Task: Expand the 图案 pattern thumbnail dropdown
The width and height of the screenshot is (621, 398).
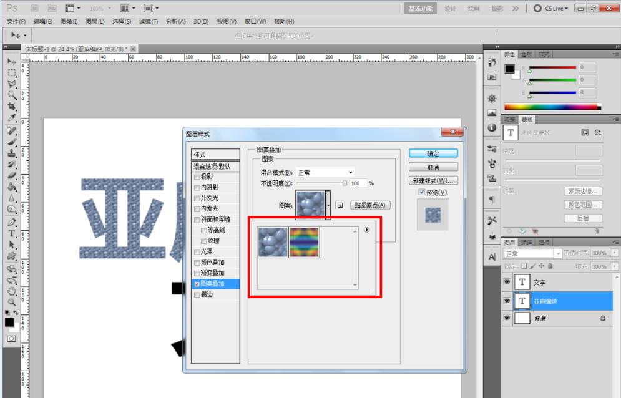Action: coord(328,206)
